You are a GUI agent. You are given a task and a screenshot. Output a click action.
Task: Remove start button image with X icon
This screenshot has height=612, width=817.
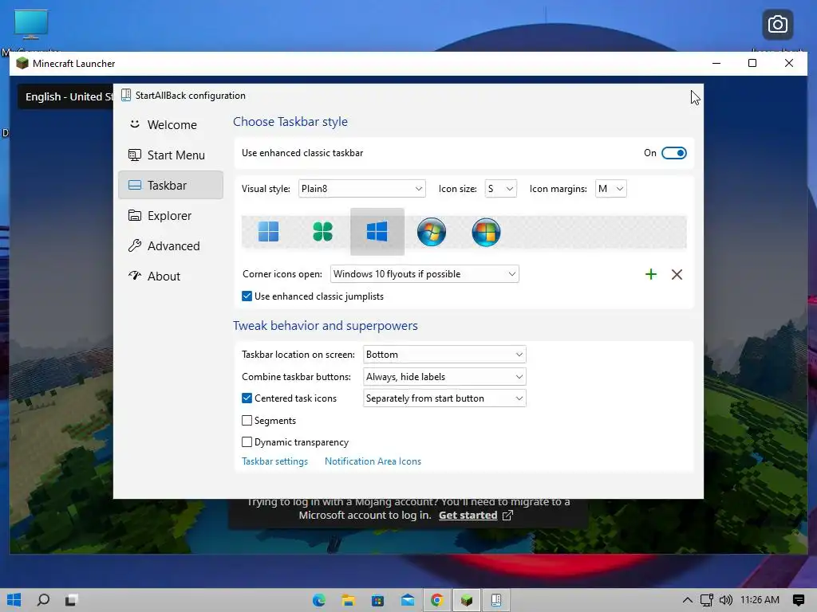pyautogui.click(x=677, y=274)
